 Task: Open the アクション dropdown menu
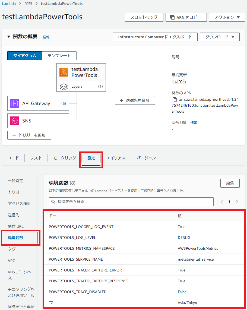tap(227, 17)
